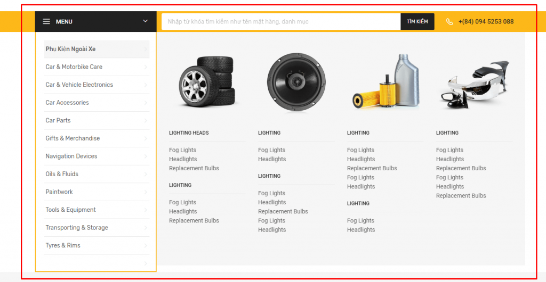Expand the Paintwork row arrow
546x282 pixels.
click(x=146, y=193)
